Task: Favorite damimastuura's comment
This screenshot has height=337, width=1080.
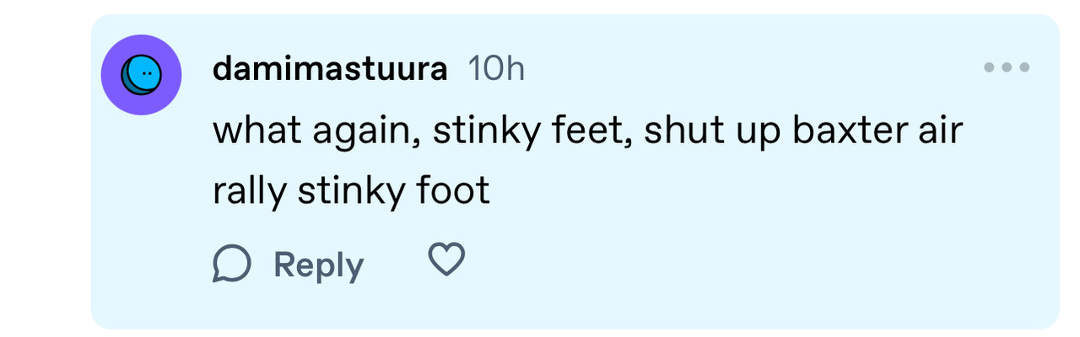Action: (x=446, y=259)
